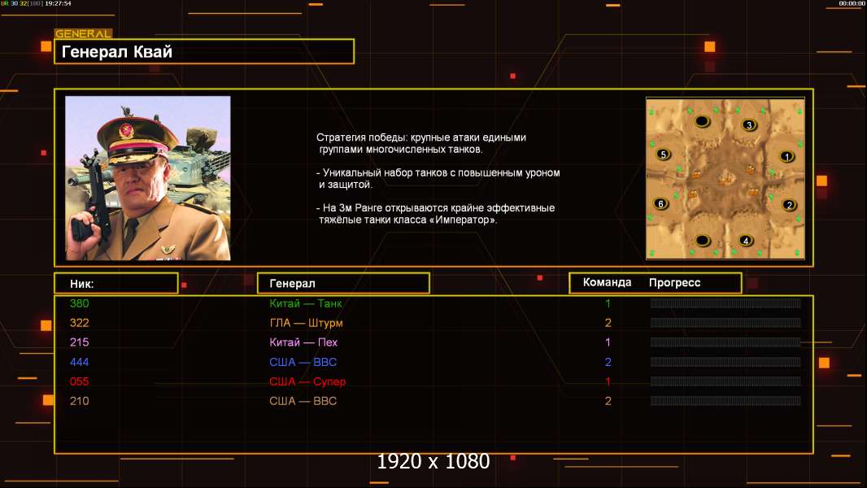Image resolution: width=867 pixels, height=488 pixels.
Task: Click start position 1 on the minimap
Action: [786, 156]
